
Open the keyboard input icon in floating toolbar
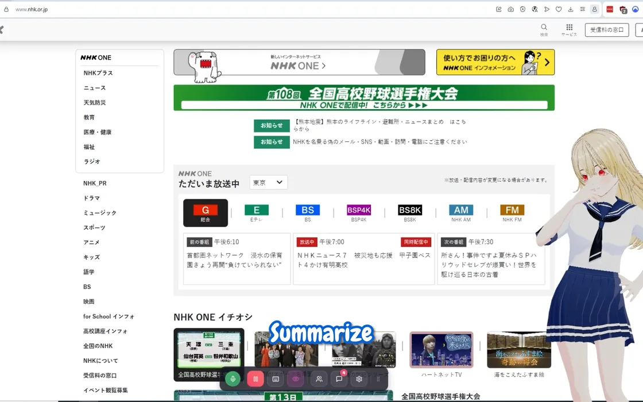276,379
